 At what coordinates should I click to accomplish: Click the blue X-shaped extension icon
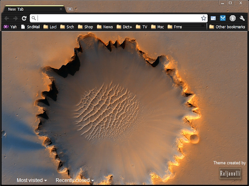click(223, 18)
